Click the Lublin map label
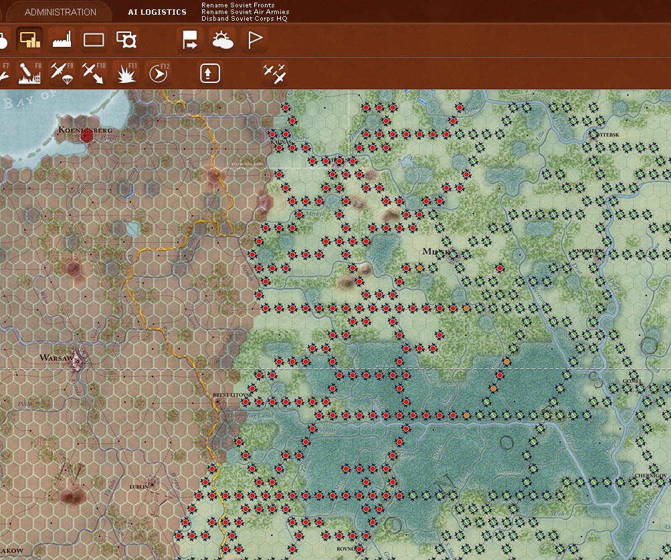671x560 pixels. click(x=139, y=487)
